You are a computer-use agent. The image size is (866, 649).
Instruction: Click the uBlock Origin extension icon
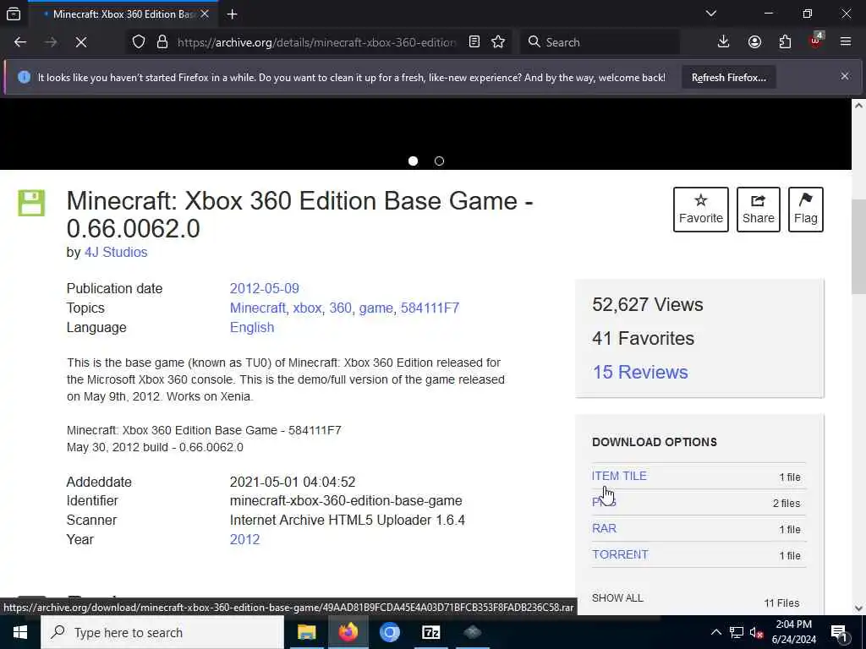[x=816, y=42]
